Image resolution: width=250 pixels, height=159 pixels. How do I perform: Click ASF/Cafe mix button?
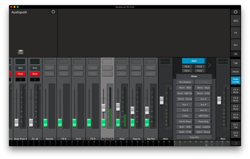(203, 116)
